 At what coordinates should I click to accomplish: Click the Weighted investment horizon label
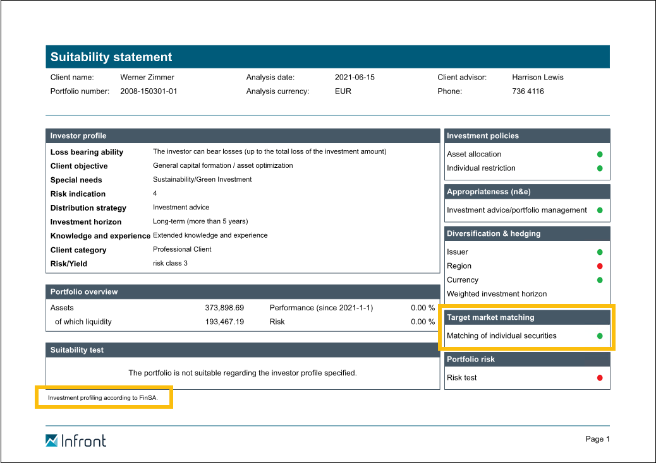497,294
